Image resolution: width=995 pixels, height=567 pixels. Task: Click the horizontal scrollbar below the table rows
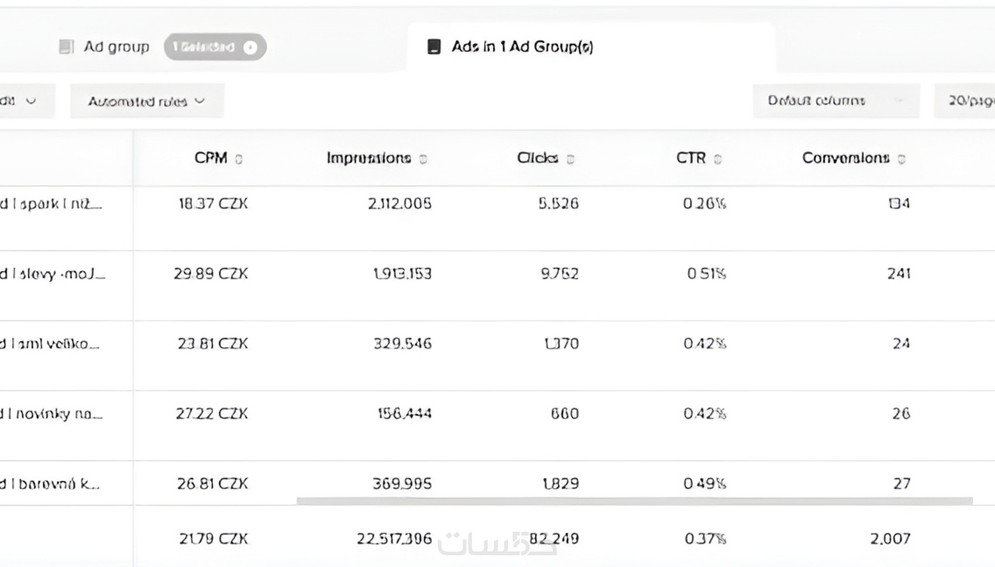634,501
